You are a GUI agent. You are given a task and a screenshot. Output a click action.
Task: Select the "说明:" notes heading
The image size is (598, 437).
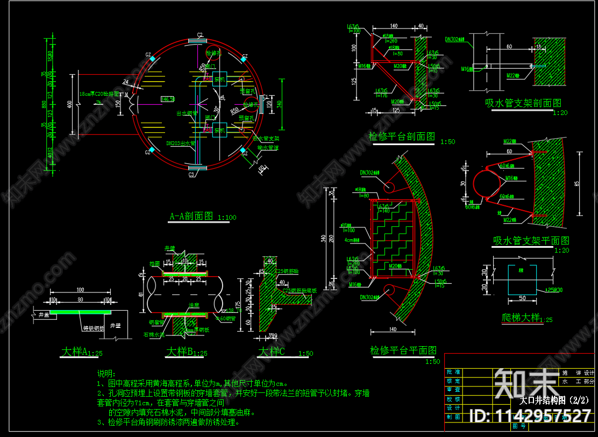pos(106,374)
